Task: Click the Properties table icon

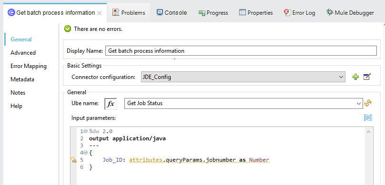Action: coord(243,12)
